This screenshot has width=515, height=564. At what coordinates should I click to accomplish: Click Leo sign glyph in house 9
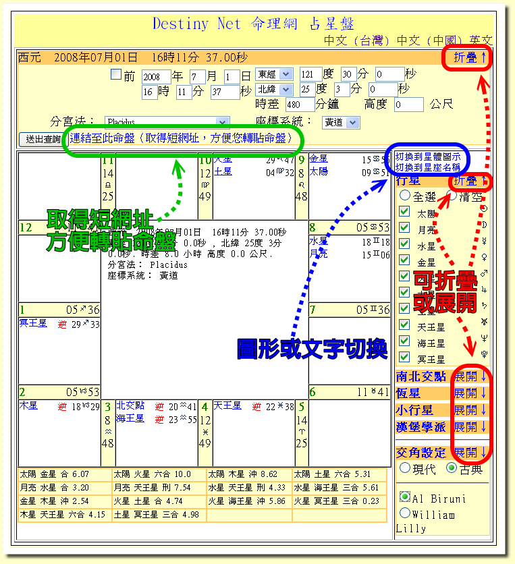coord(302,185)
